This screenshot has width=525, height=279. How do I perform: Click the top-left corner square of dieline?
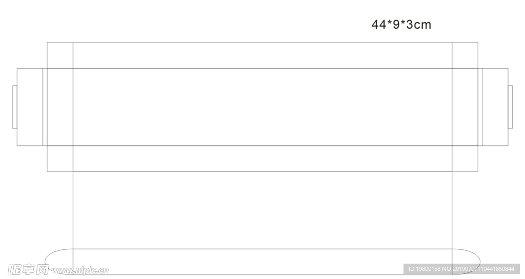[x=60, y=55]
